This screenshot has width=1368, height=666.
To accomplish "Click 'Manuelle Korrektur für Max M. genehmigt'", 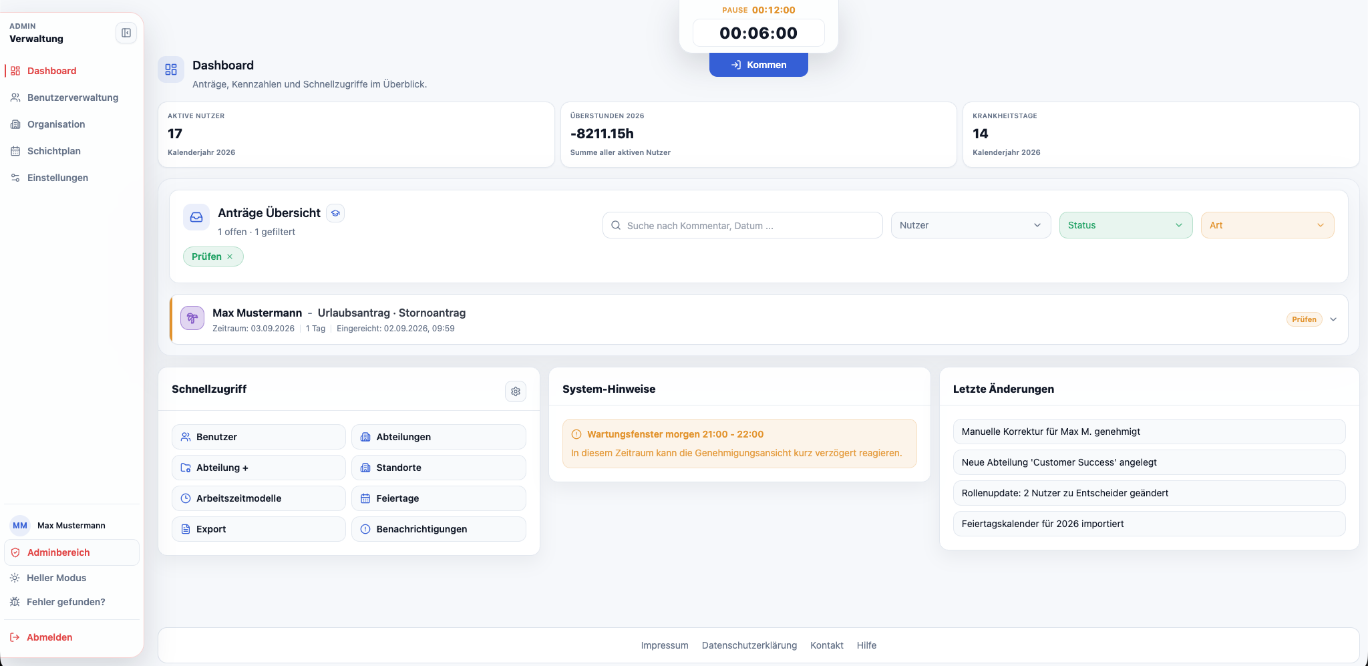I will [1149, 432].
